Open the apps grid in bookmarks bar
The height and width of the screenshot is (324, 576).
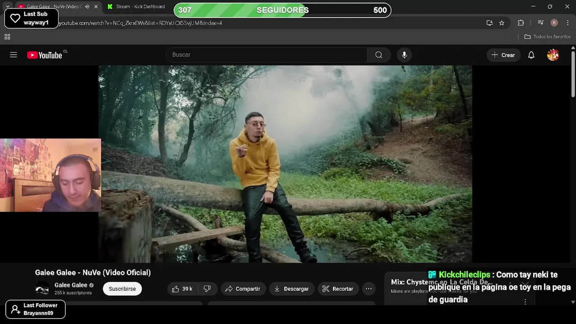pyautogui.click(x=7, y=37)
